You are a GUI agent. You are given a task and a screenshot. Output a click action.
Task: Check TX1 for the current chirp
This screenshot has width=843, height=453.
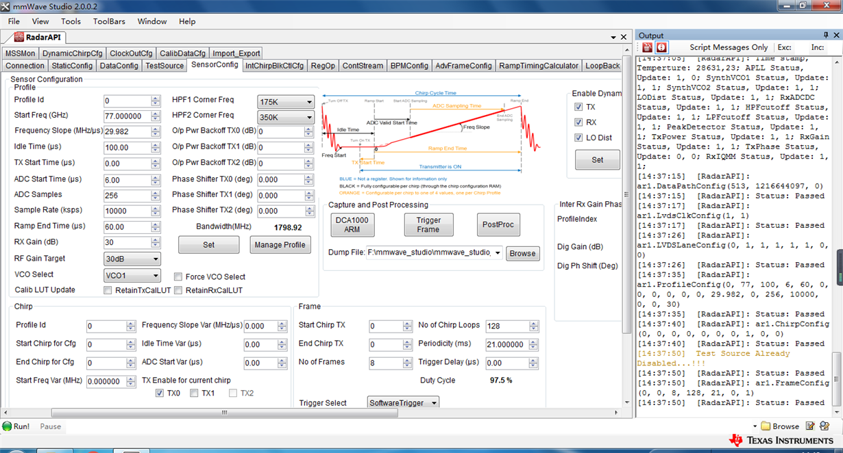[194, 393]
